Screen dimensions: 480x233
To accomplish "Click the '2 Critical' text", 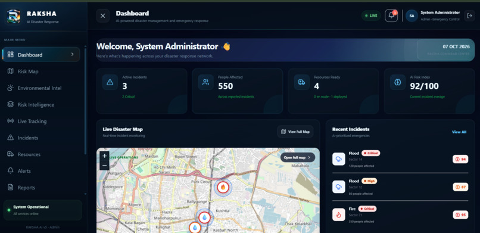I will 129,97.
